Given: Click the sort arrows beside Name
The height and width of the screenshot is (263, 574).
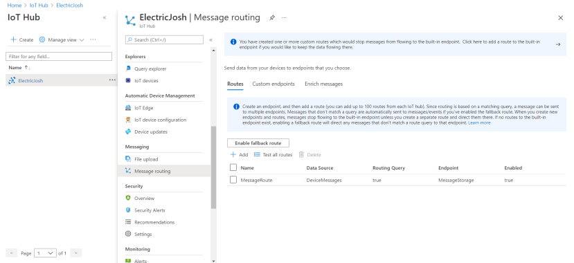Looking at the screenshot, I should 28,68.
